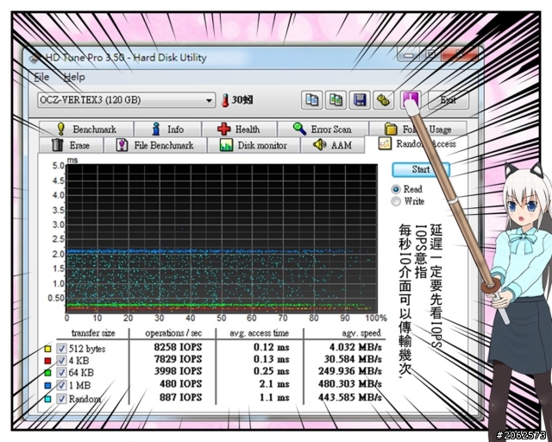Click the 249.936 MB/s speed value
Viewport: 552px width, 442px height.
350,371
